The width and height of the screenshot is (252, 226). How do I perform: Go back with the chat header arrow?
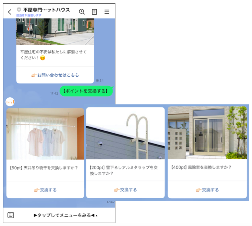[x=10, y=12]
